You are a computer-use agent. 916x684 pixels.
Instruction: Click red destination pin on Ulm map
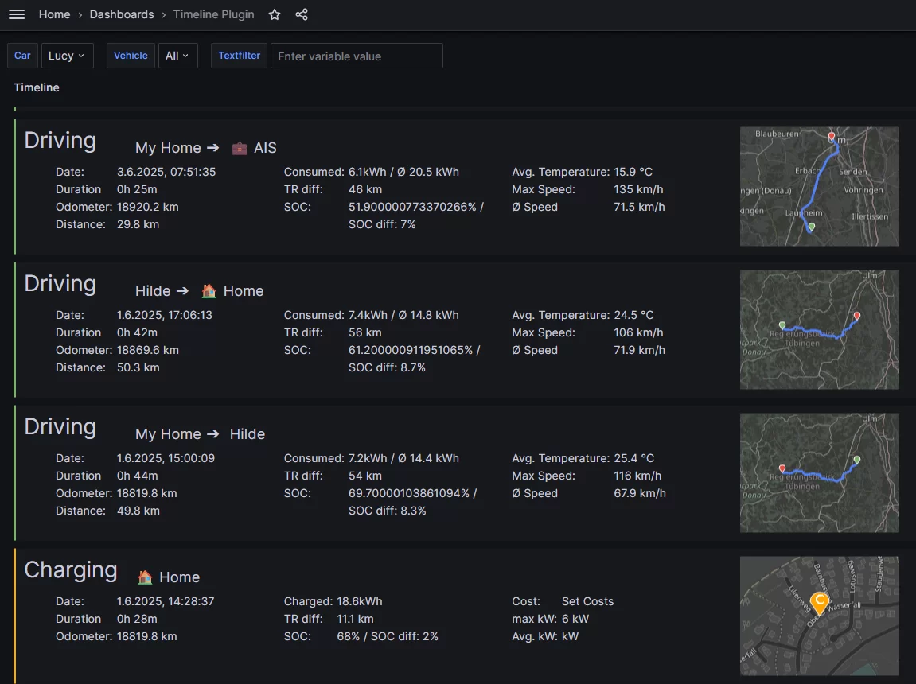click(832, 137)
